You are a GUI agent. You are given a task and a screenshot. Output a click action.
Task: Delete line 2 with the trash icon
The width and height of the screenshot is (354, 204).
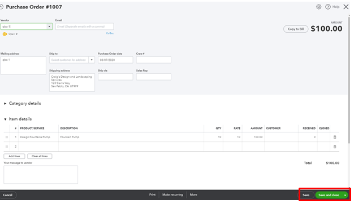tap(335, 147)
